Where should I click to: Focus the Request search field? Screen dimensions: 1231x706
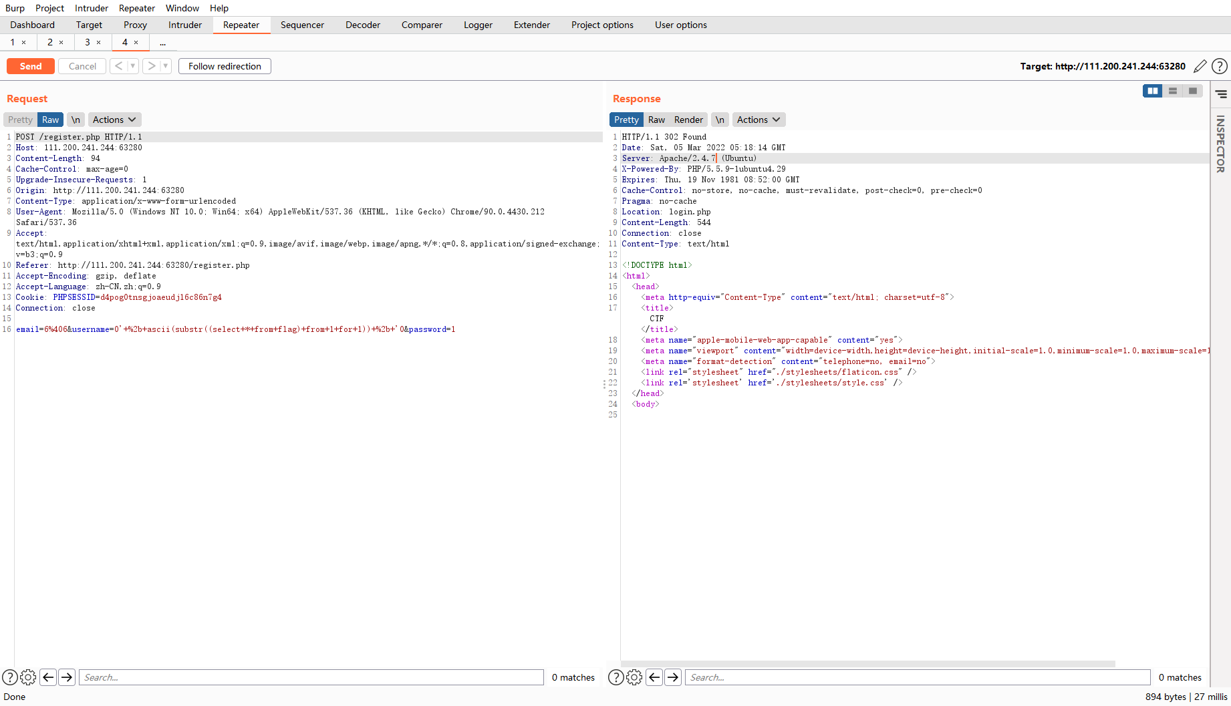click(x=311, y=677)
